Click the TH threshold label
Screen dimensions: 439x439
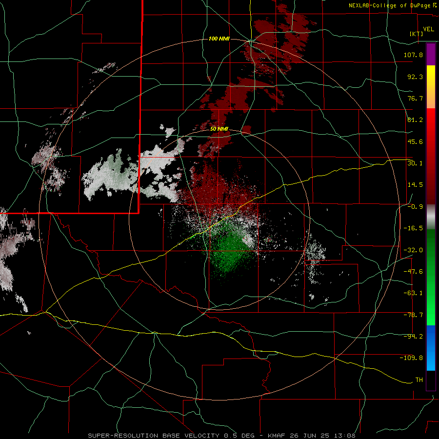tap(419, 380)
